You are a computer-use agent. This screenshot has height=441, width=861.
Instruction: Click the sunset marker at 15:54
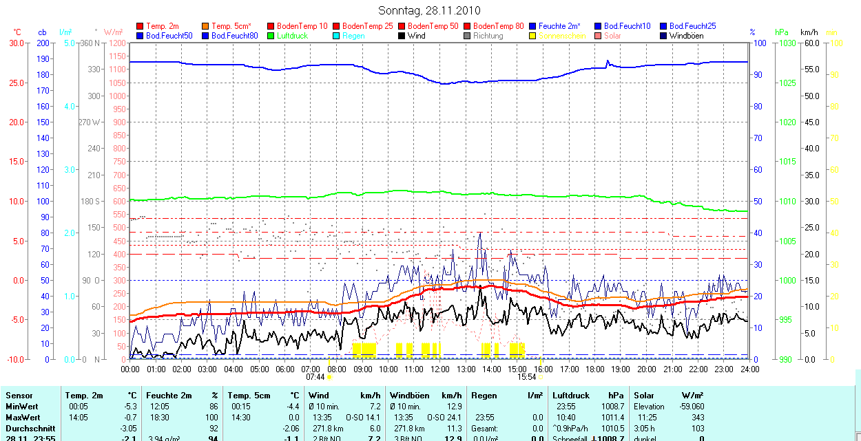pos(540,377)
